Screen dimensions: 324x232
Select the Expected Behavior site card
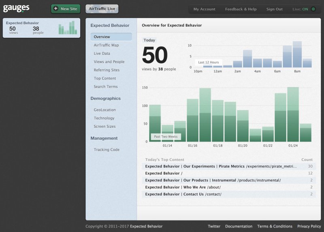click(x=41, y=28)
